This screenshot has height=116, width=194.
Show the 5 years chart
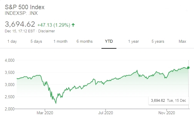pos(158,41)
